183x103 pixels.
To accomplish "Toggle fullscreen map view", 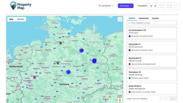I will [x=120, y=19].
